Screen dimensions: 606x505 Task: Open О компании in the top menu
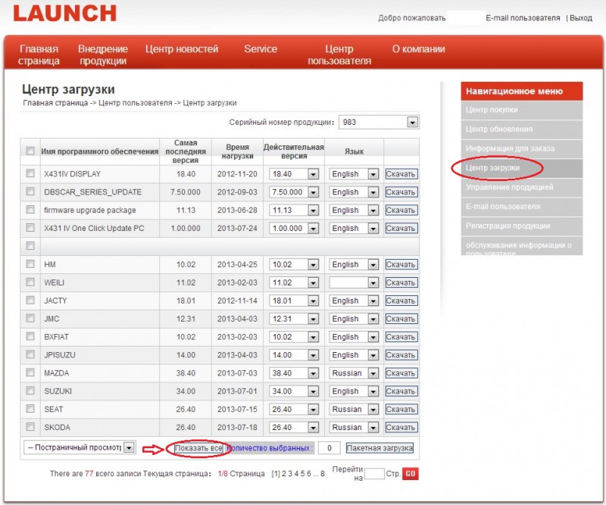point(418,49)
